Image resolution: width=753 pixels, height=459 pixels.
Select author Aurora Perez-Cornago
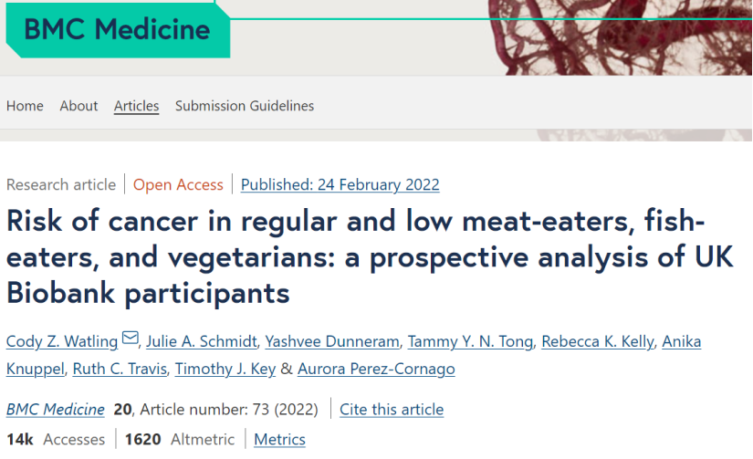(x=376, y=369)
